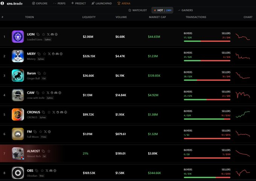Image resolution: width=256 pixels, height=181 pixels.
Task: Open CAW's X profile link
Action: click(48, 93)
